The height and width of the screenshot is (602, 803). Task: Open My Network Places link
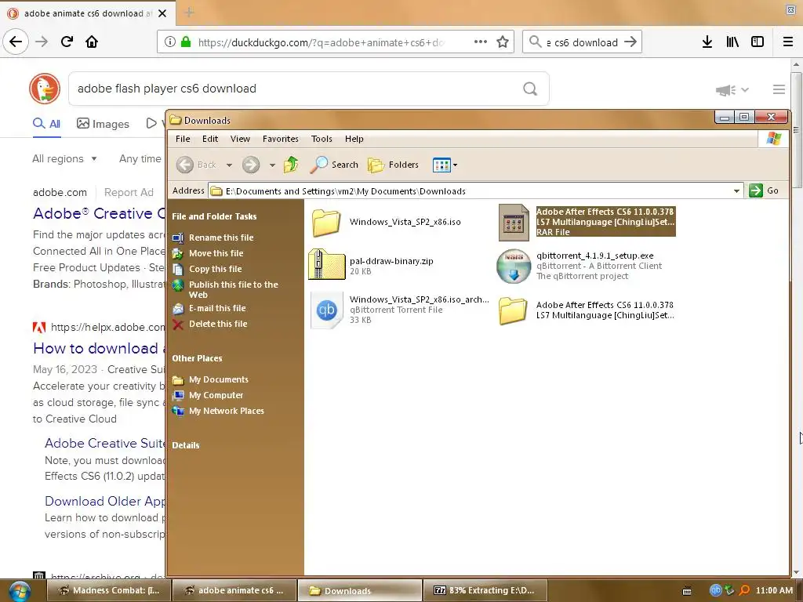(218, 411)
